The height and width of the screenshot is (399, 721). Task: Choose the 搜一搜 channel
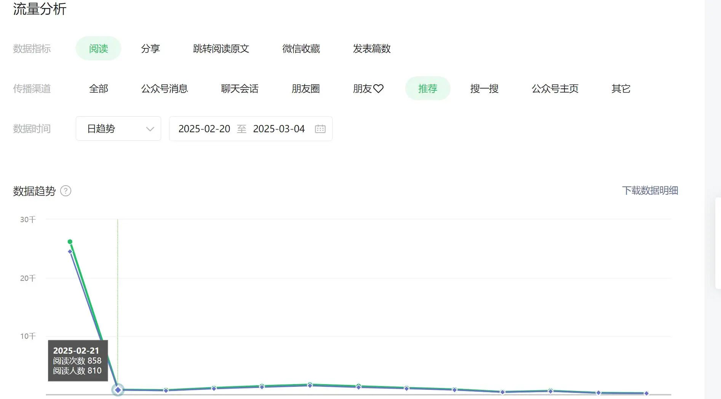coord(484,88)
